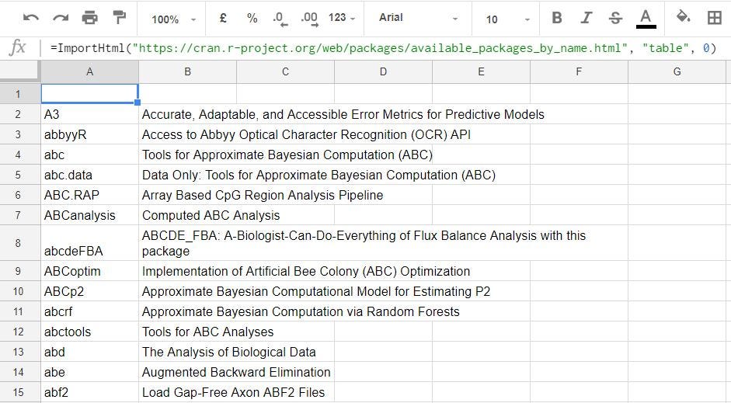Open the fill color paint bucket
Image resolution: width=731 pixels, height=403 pixels.
683,17
